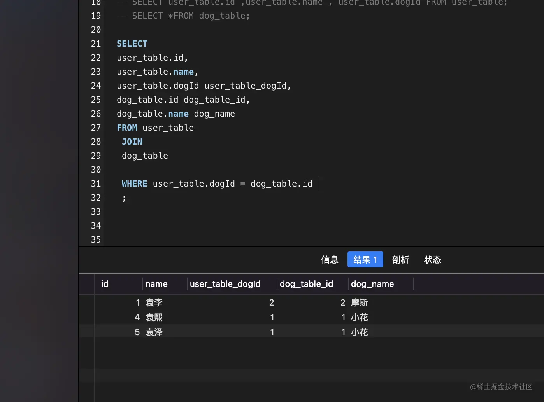Image resolution: width=544 pixels, height=402 pixels.
Task: Open the 剖析 tab
Action: 400,260
